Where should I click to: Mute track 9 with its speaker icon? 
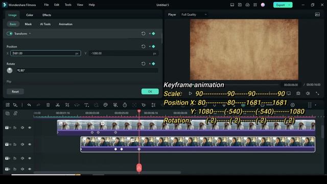pyautogui.click(x=22, y=158)
